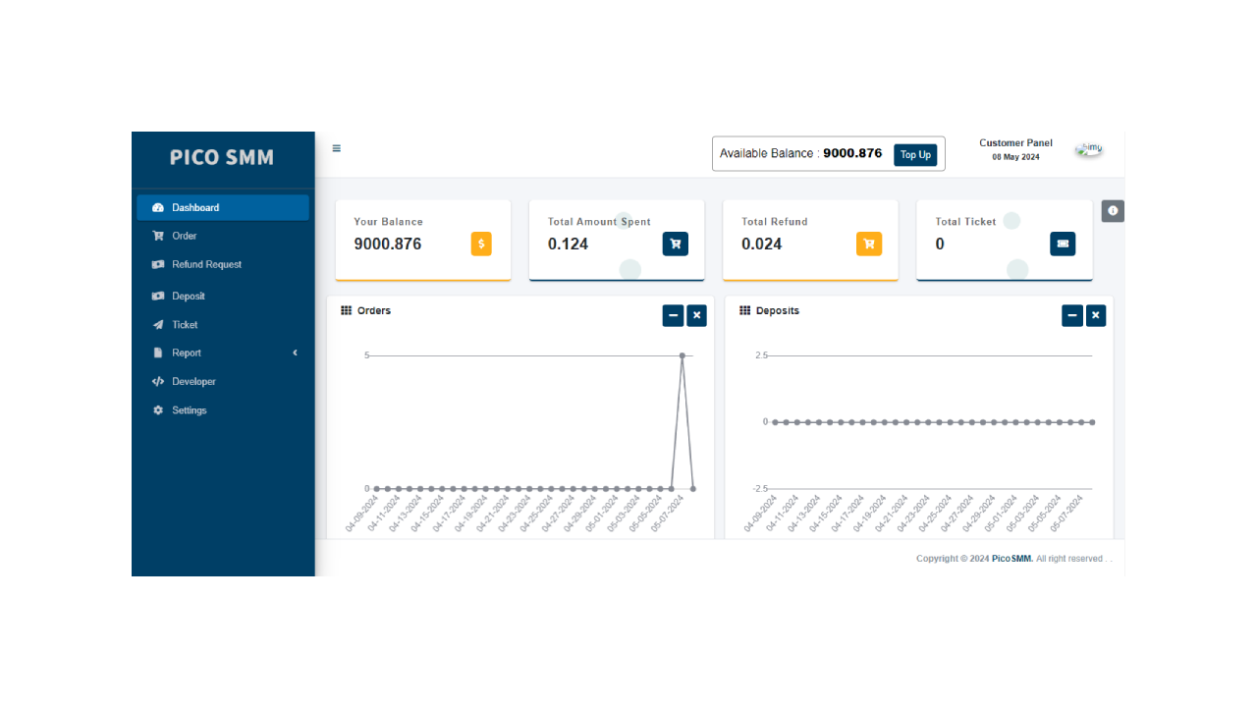Follow the PicoSMM link in the footer

(1011, 559)
